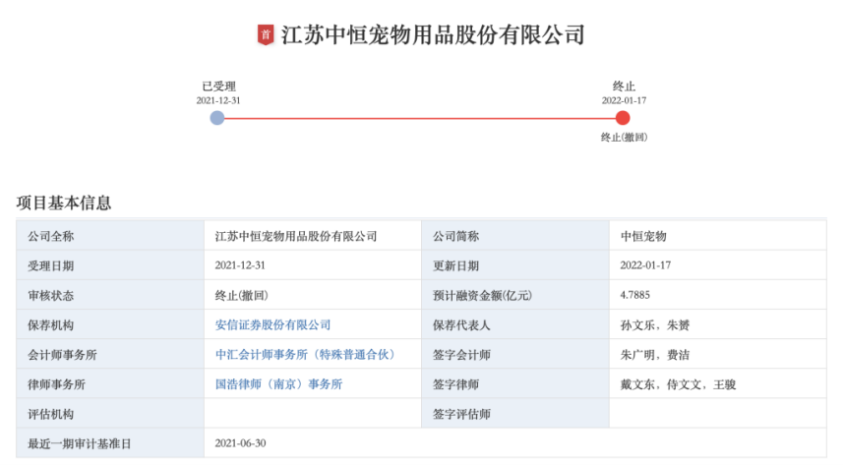Viewport: 843px width, 465px height.
Task: Click the 签字会计师 label cell
Action: 515,354
